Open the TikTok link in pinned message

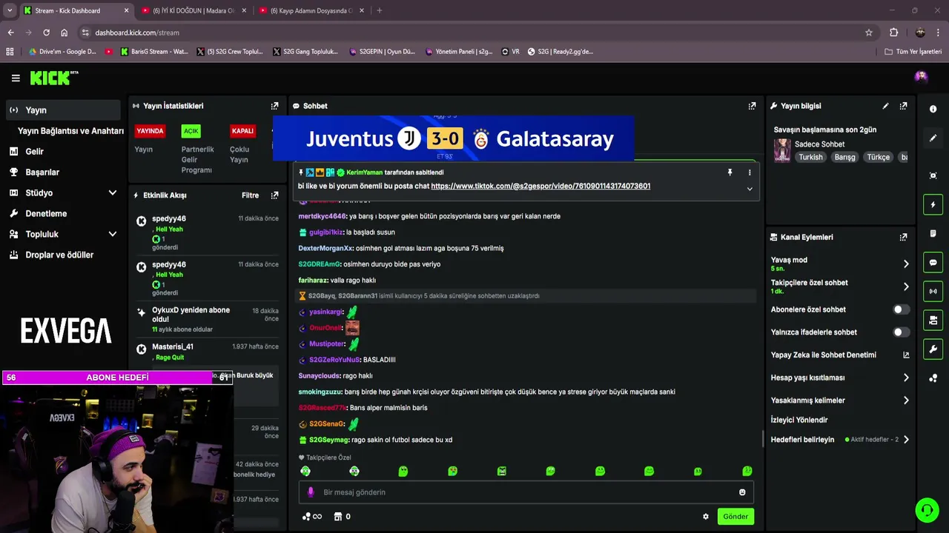click(x=540, y=187)
